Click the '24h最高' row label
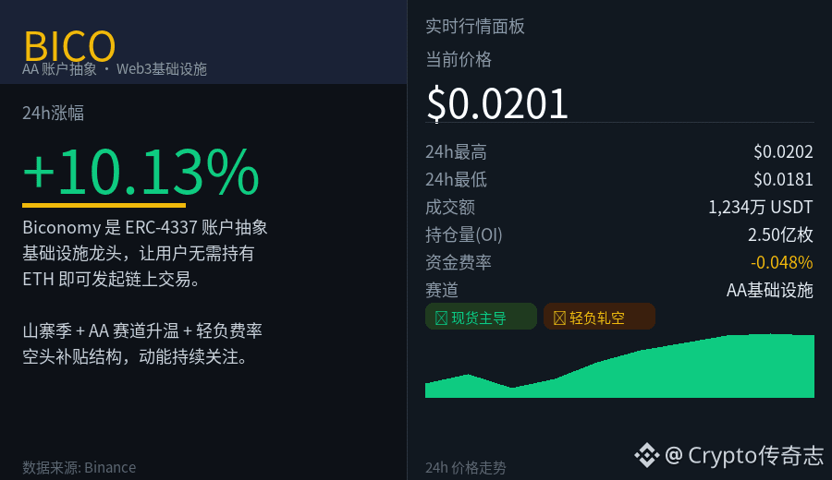This screenshot has width=832, height=480. click(x=456, y=152)
